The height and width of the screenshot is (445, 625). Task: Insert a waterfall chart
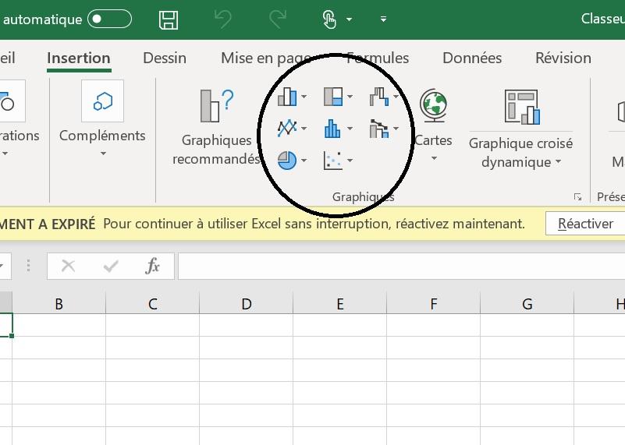379,97
